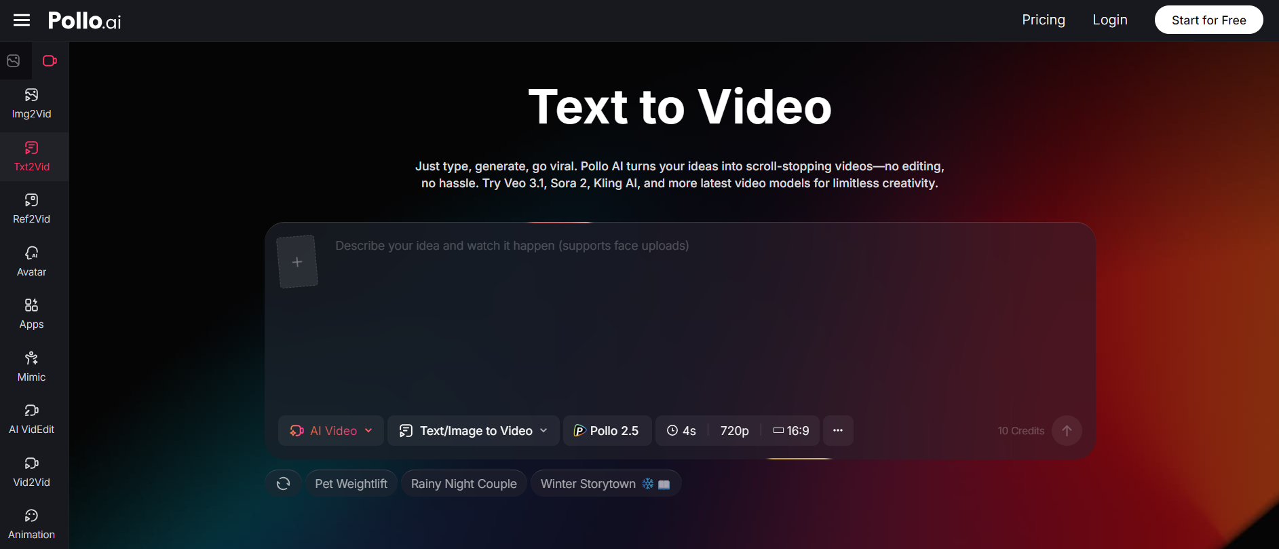Open the hamburger menu
Screen dimensions: 1279x549
coord(22,20)
